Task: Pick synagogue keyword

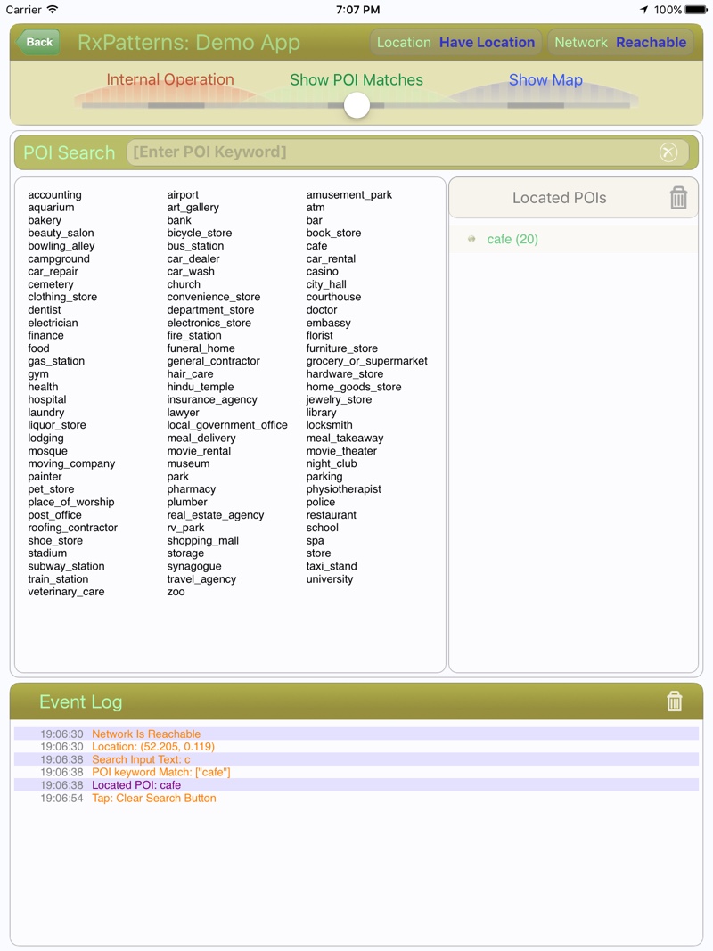Action: [x=194, y=567]
